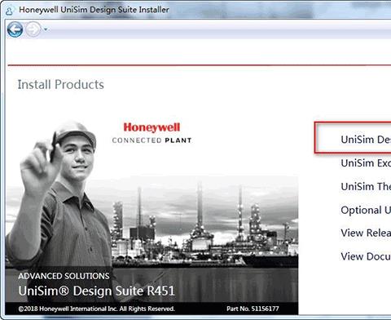Click the Install Products heading text
391x320 pixels.
point(61,84)
